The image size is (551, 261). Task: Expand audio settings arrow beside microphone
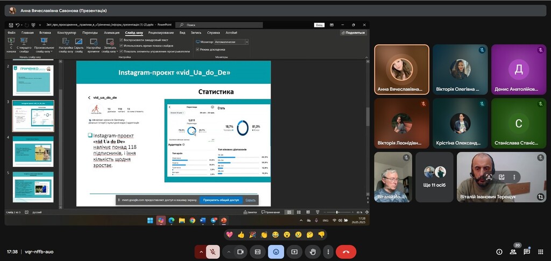point(201,251)
